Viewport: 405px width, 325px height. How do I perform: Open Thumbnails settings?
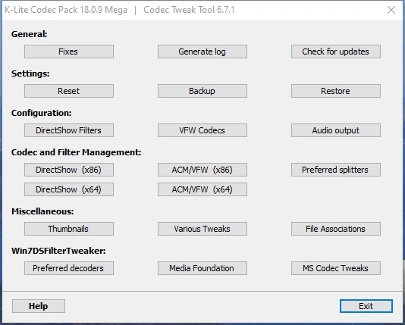pyautogui.click(x=69, y=229)
